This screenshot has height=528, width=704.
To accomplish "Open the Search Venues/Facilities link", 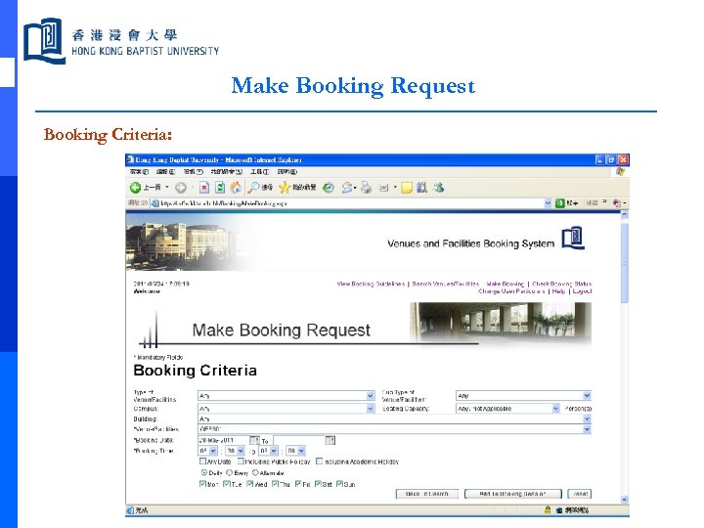I will coord(446,284).
